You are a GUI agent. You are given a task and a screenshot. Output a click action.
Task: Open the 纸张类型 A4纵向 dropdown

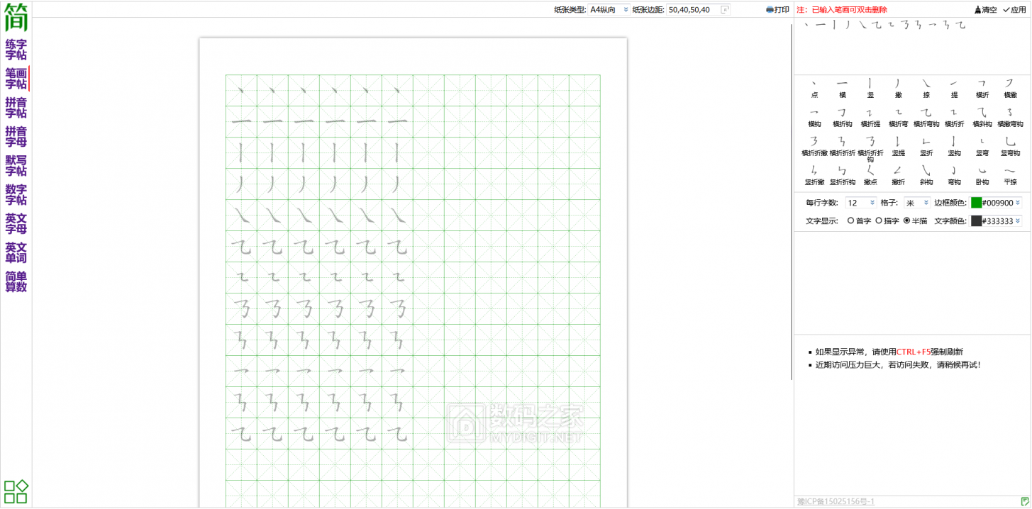click(609, 10)
